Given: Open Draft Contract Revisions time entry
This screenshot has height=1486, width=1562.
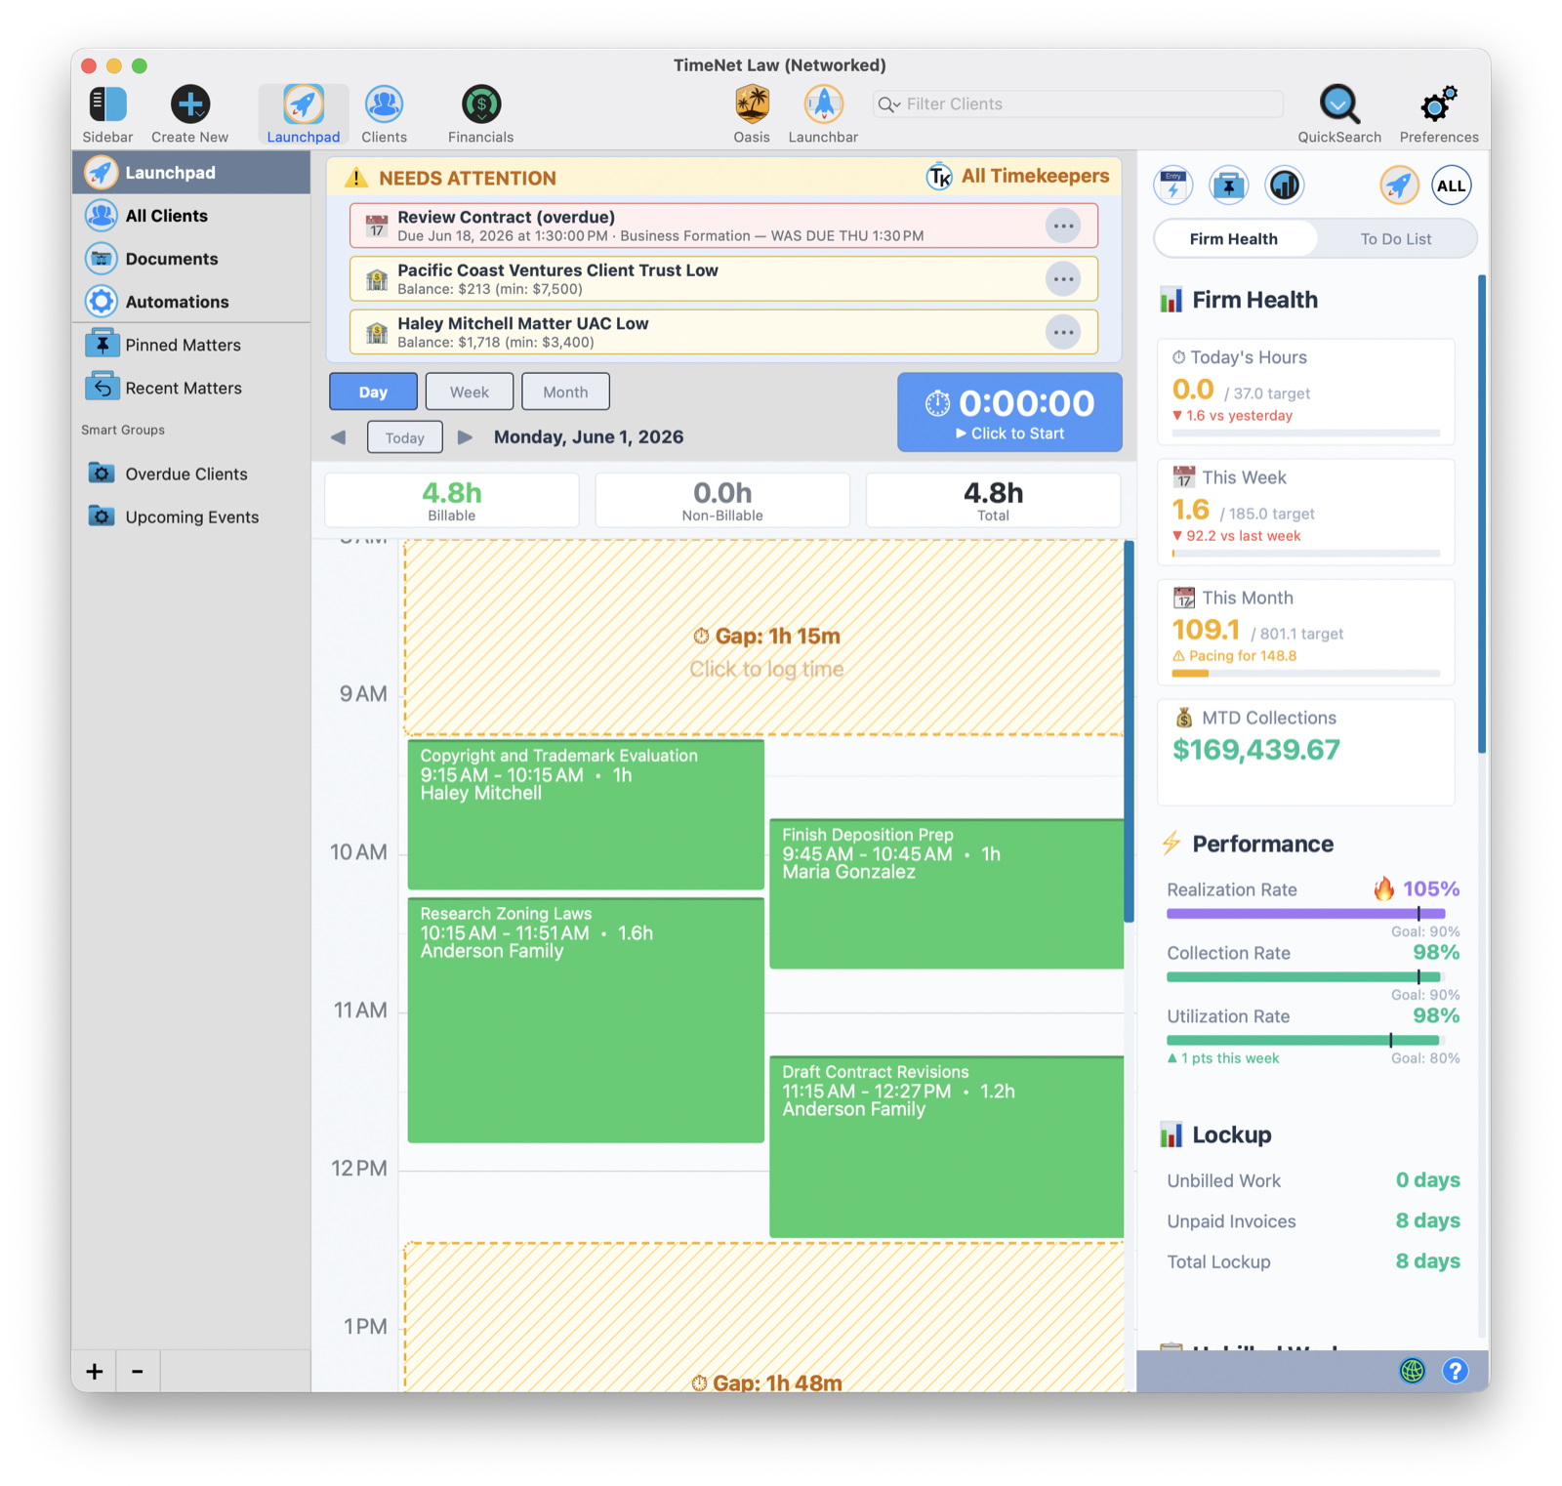Looking at the screenshot, I should 947,1146.
